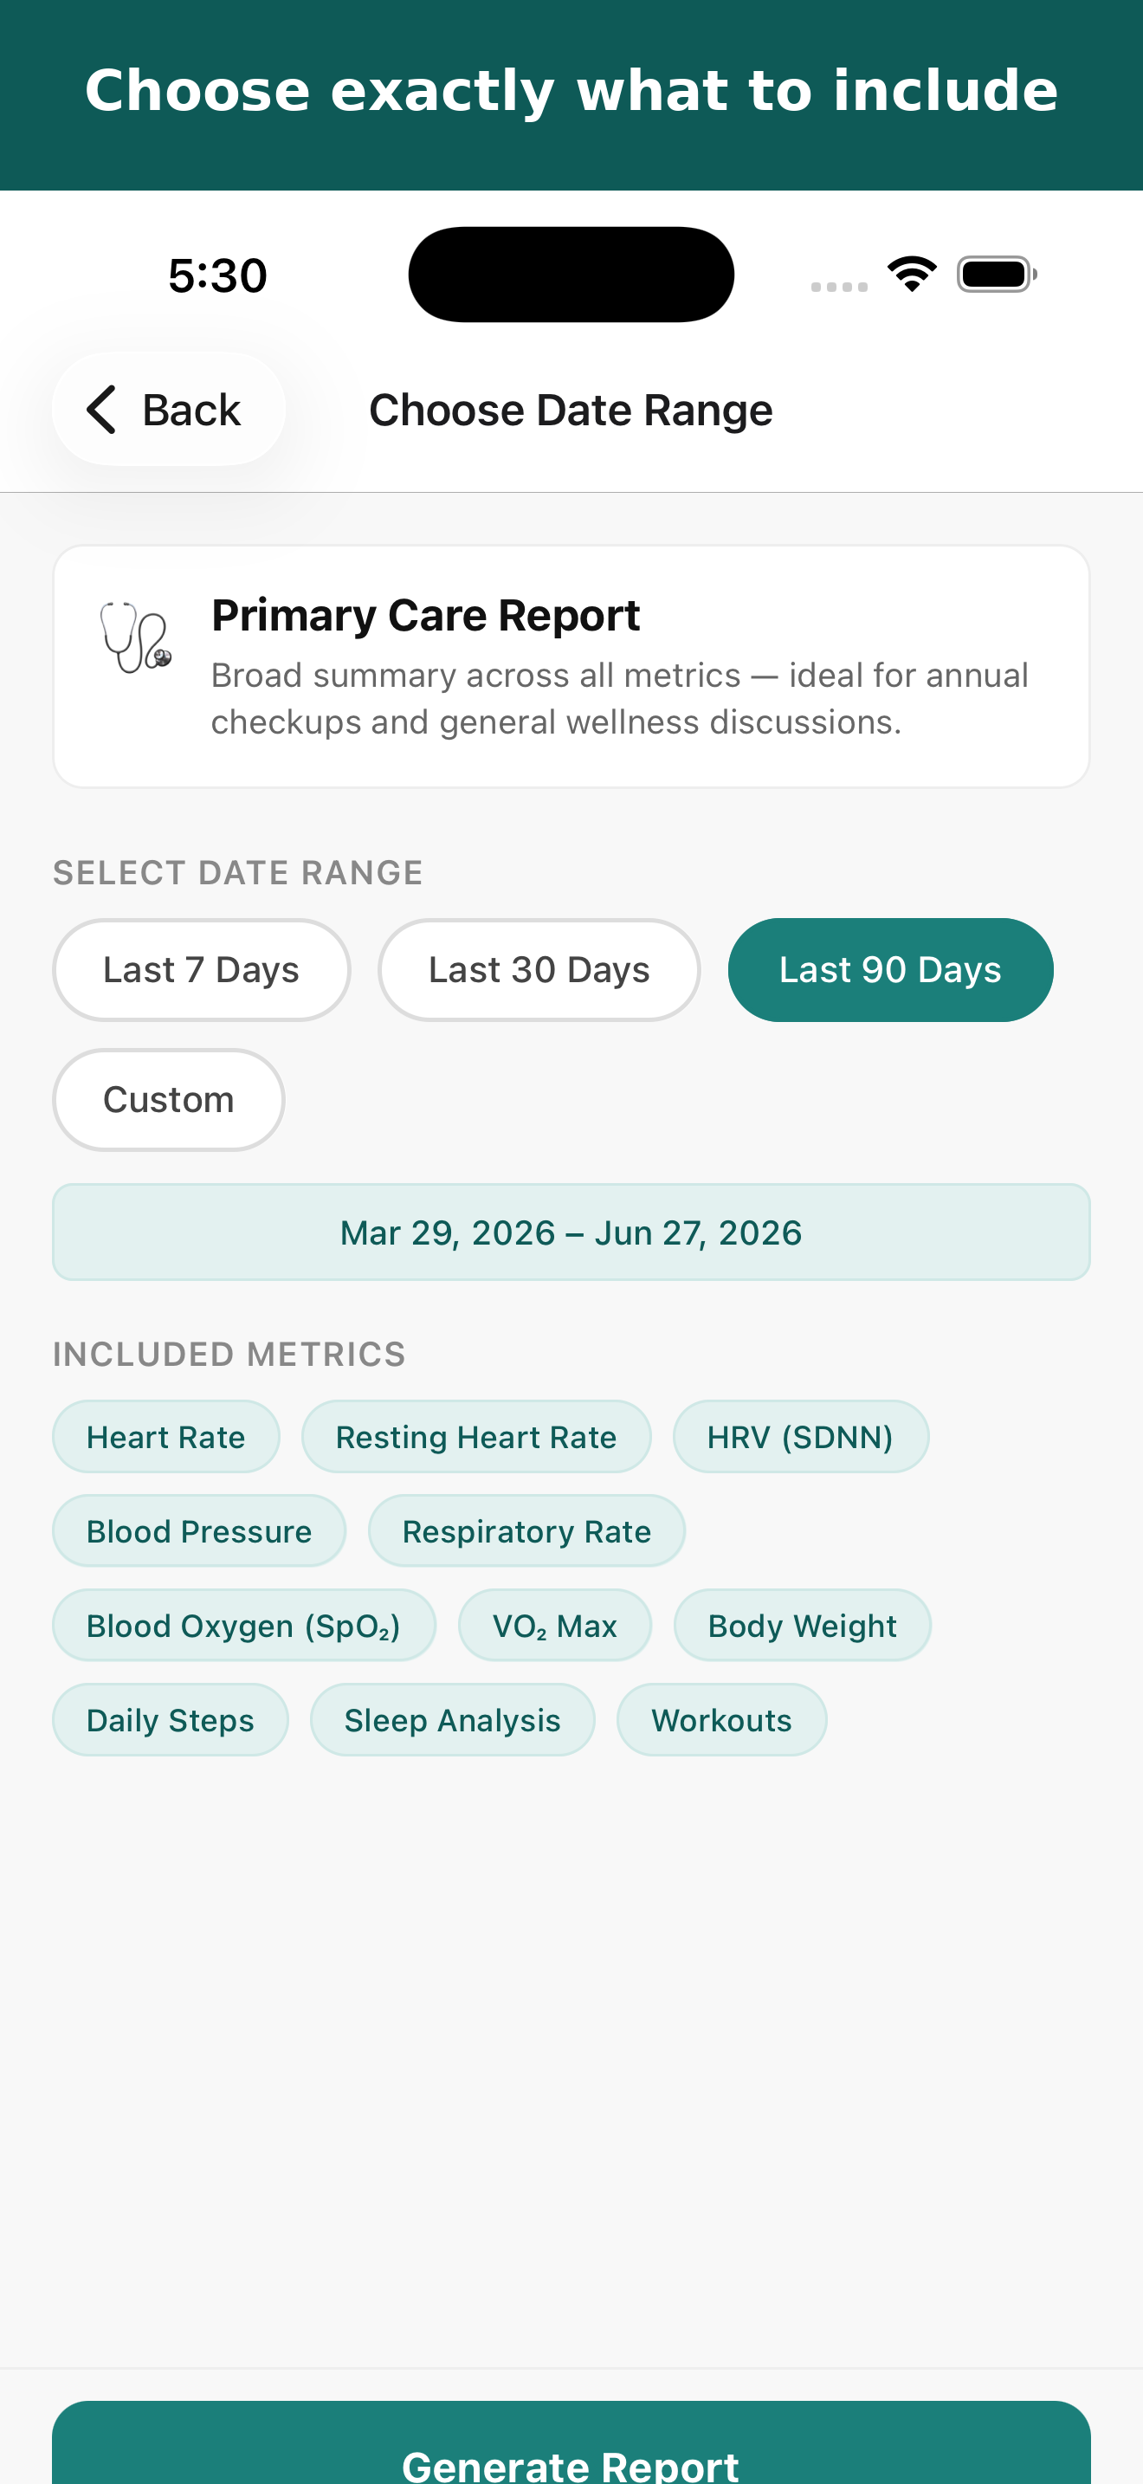The image size is (1143, 2484).
Task: Select the Last 7 Days range
Action: 202,970
